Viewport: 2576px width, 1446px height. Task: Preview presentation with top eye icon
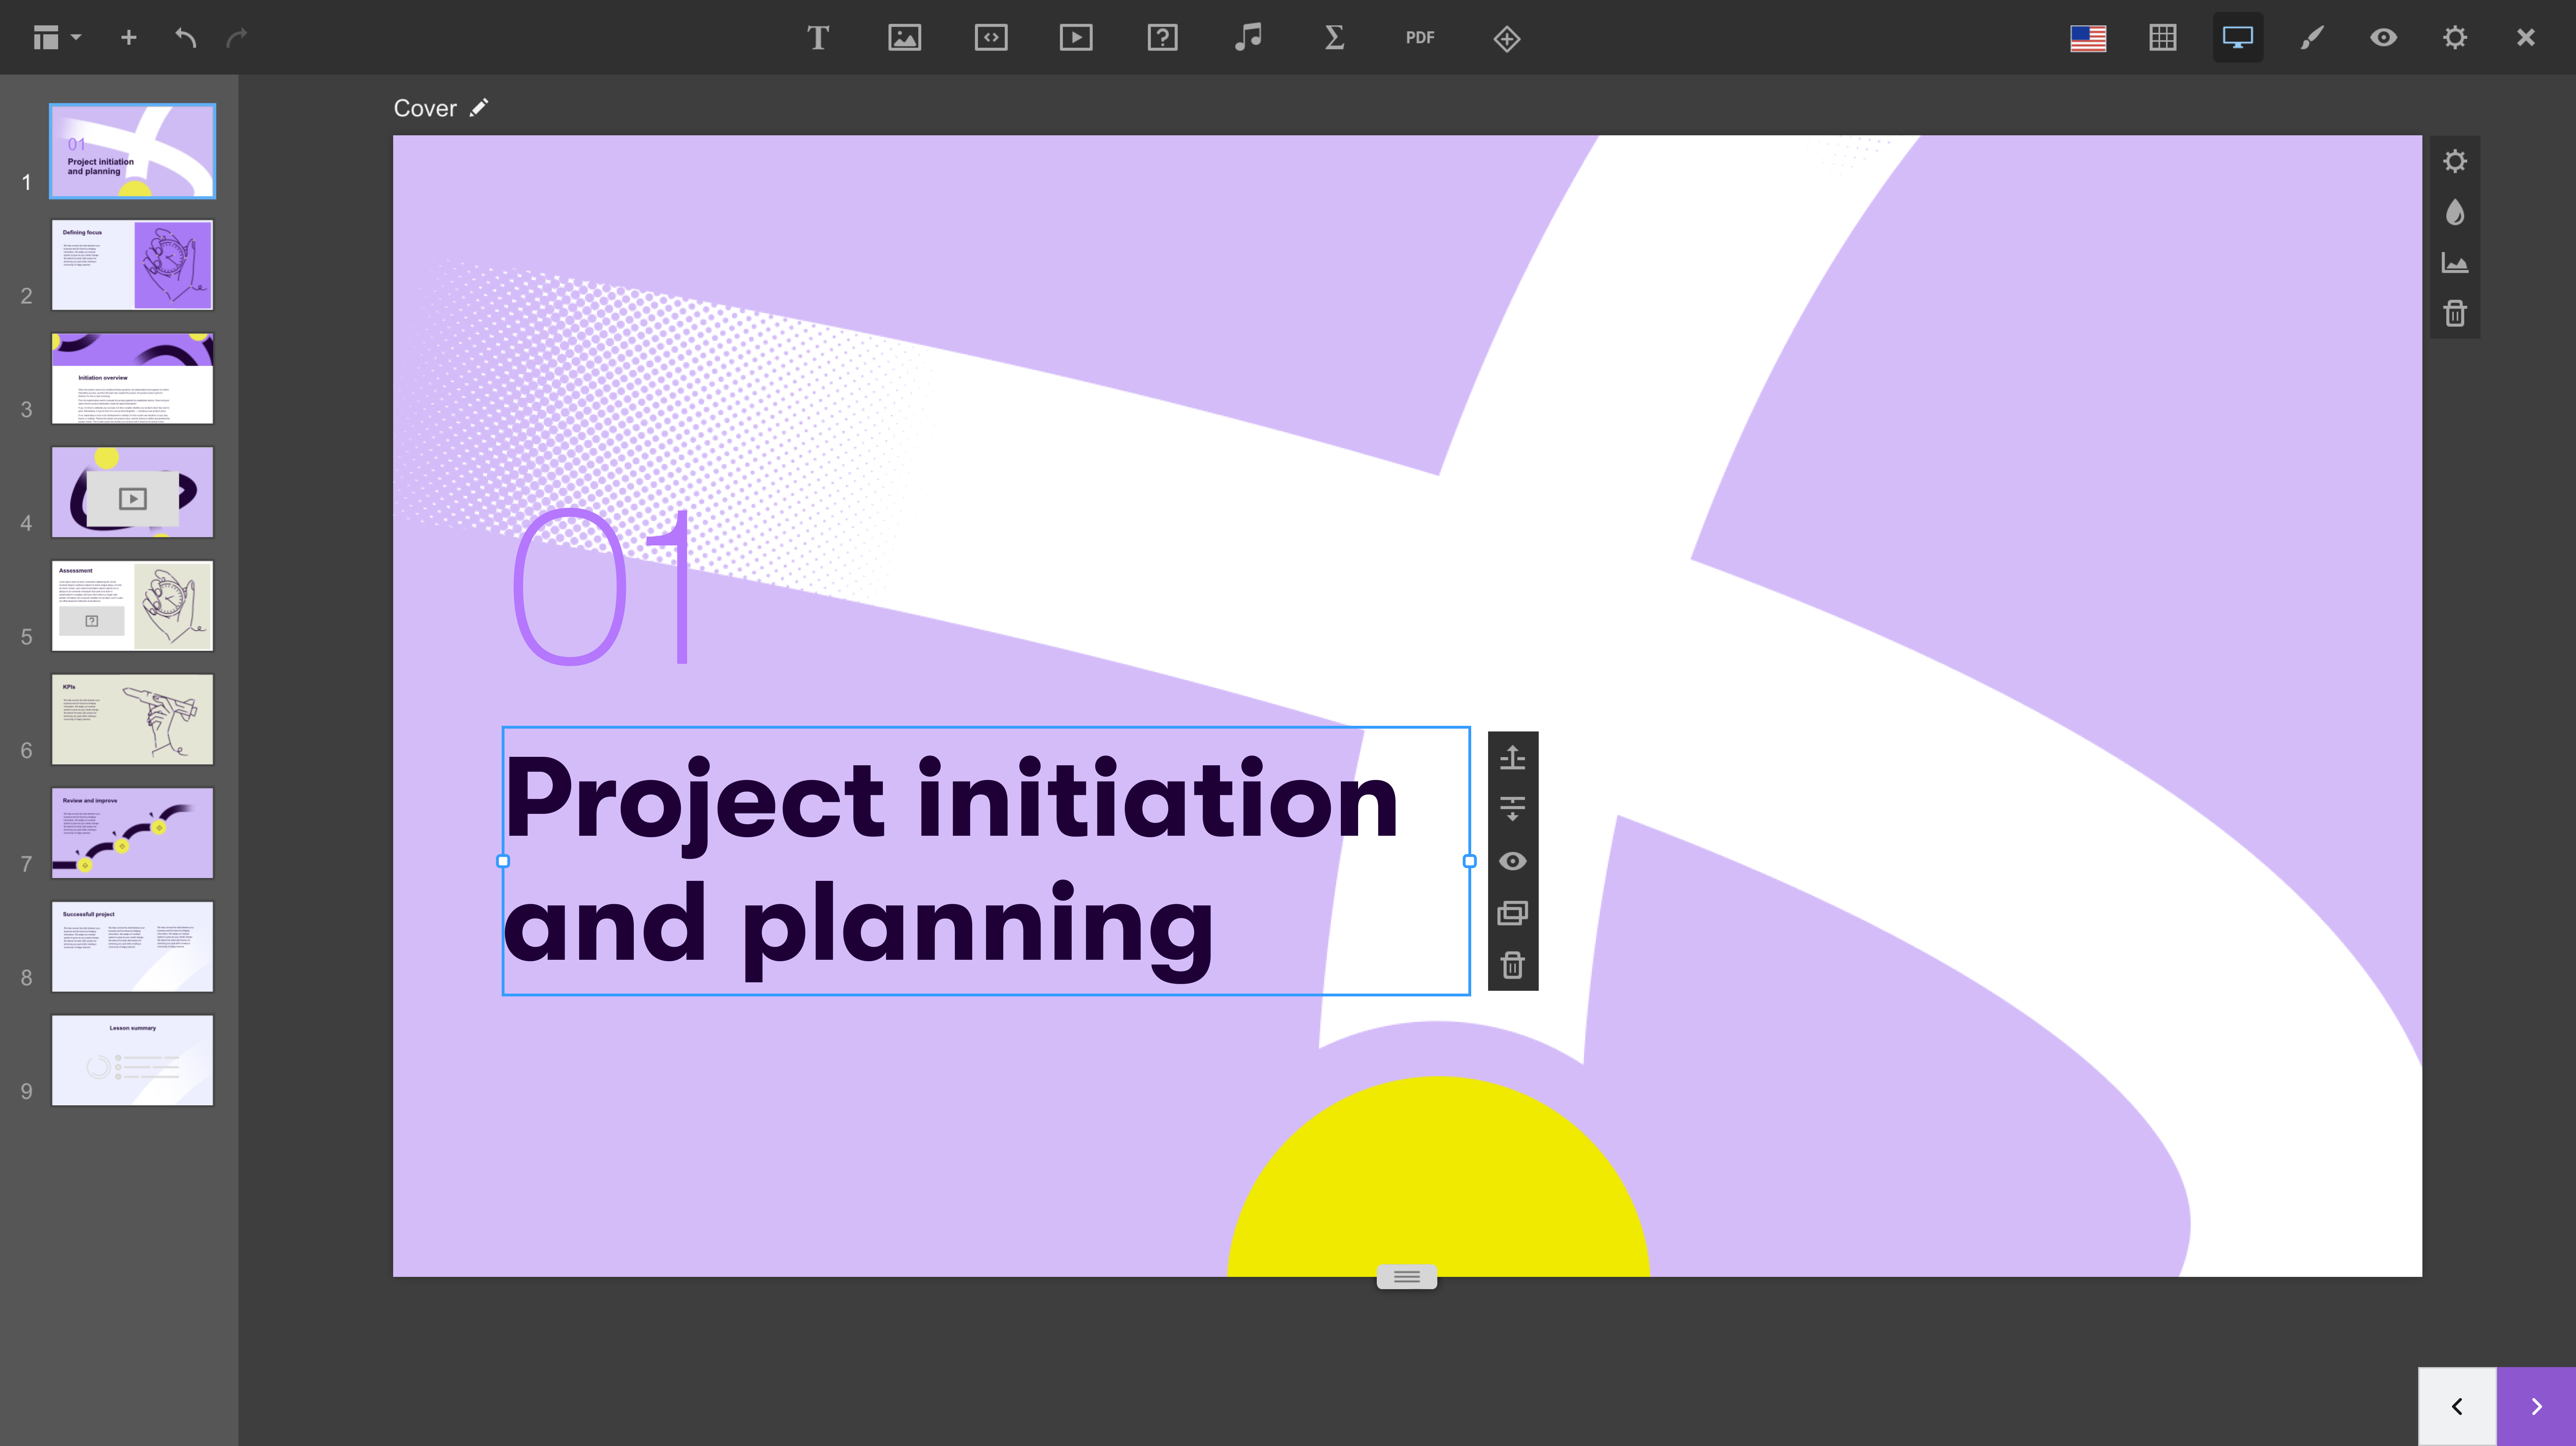(x=2384, y=38)
